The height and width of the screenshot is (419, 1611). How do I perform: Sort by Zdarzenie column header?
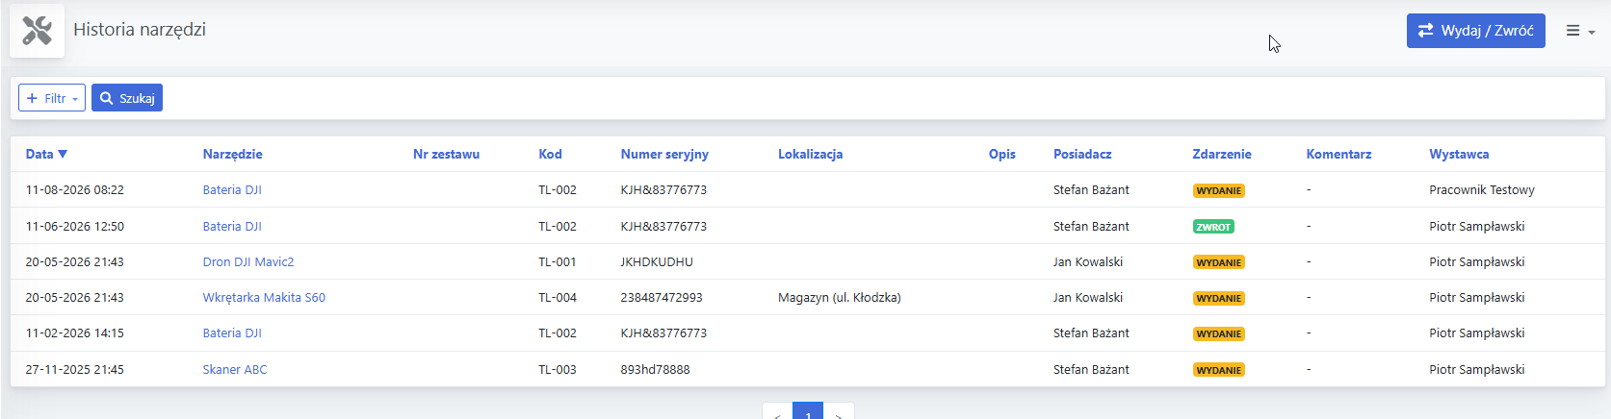coord(1222,154)
